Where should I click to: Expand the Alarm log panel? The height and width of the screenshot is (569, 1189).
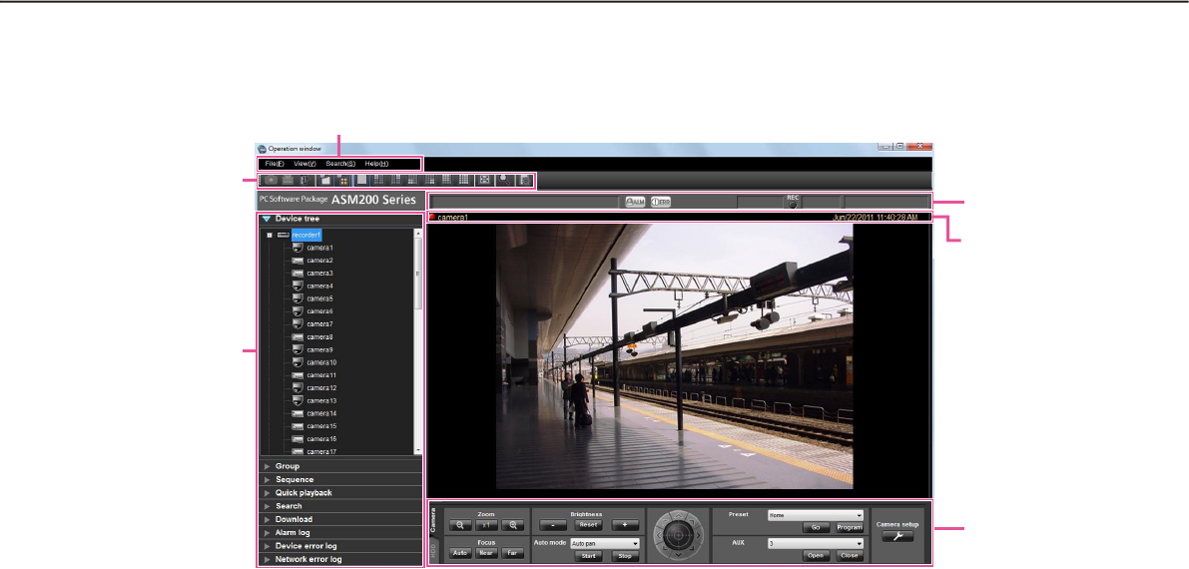[293, 533]
